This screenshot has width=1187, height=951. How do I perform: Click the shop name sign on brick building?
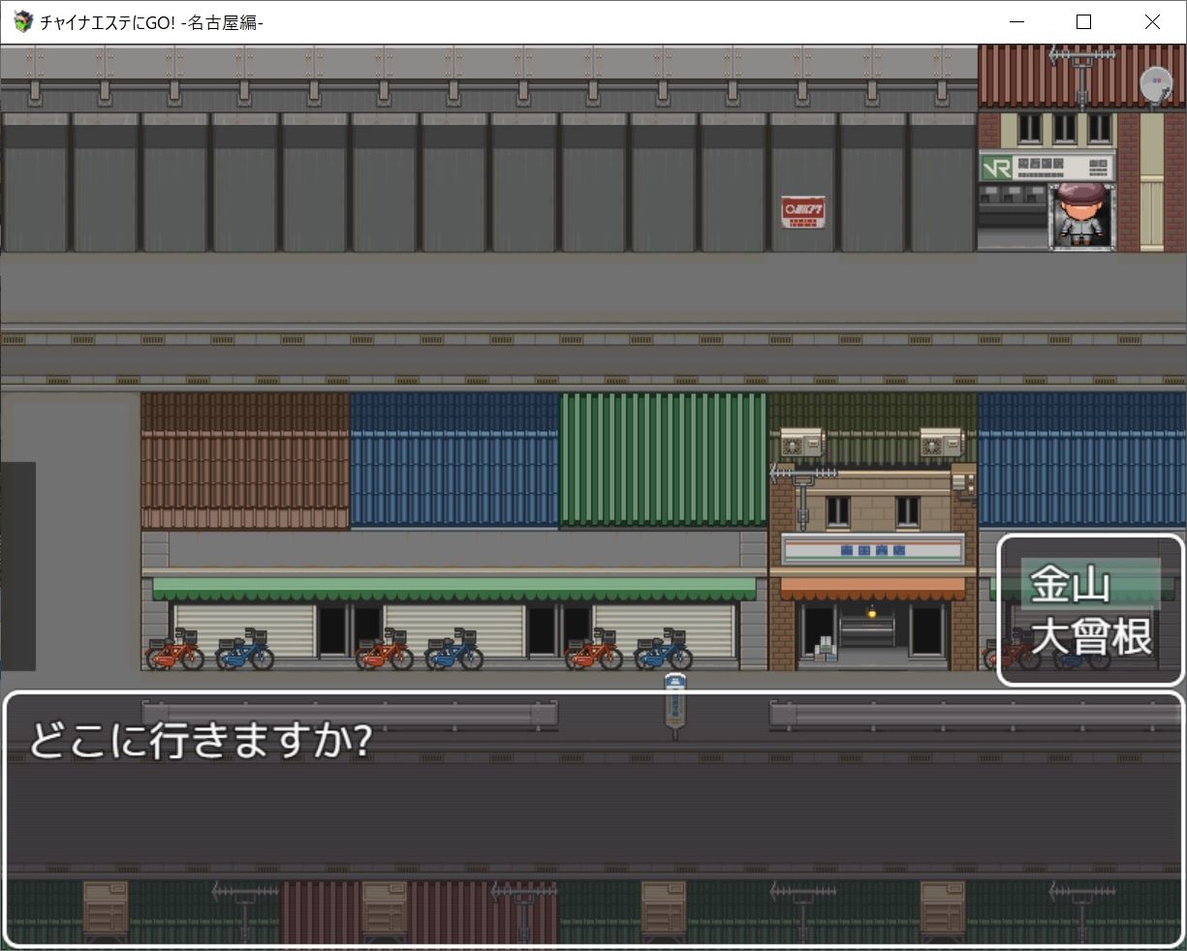873,550
